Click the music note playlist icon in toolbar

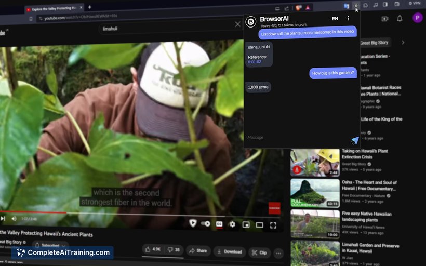tap(376, 5)
